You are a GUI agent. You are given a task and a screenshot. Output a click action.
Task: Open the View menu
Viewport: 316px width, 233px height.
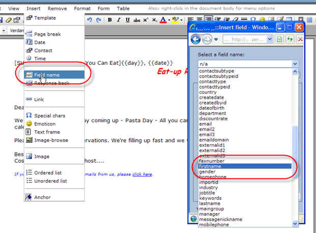click(x=14, y=9)
